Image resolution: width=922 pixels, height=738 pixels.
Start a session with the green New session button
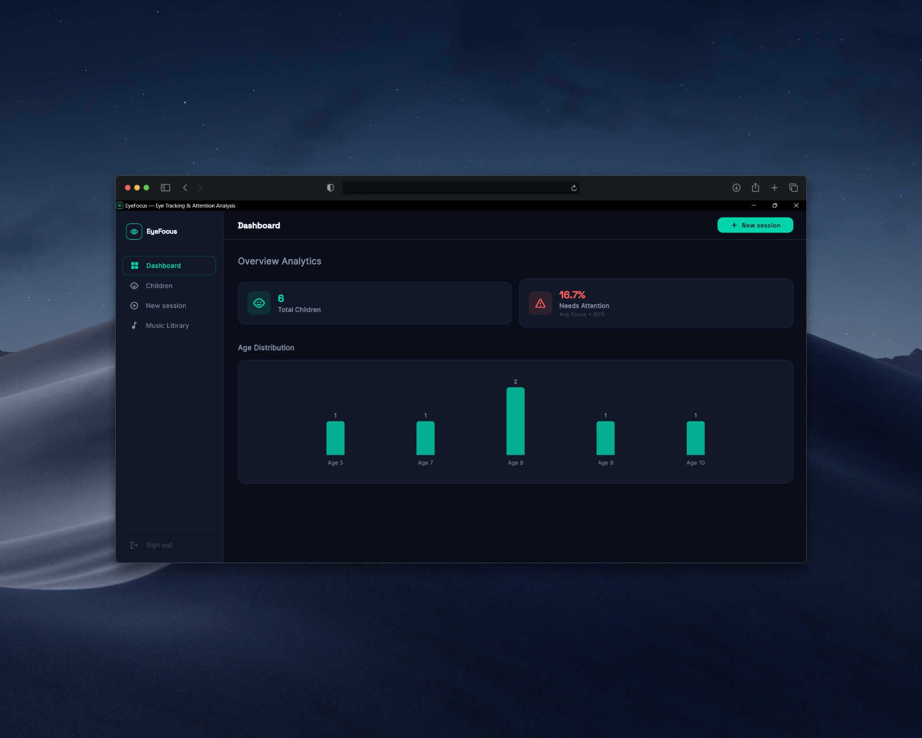pyautogui.click(x=755, y=225)
